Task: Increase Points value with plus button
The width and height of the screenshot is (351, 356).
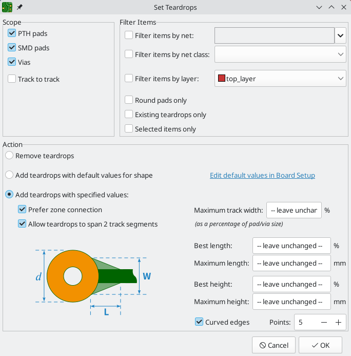Action: point(338,322)
